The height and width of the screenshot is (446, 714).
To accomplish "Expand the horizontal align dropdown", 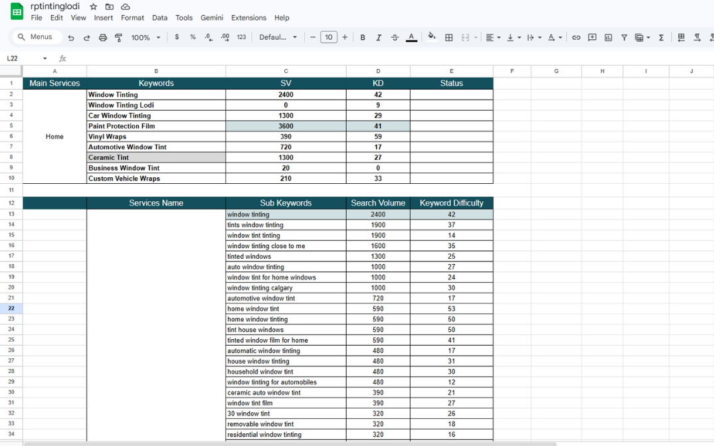I will pos(494,38).
